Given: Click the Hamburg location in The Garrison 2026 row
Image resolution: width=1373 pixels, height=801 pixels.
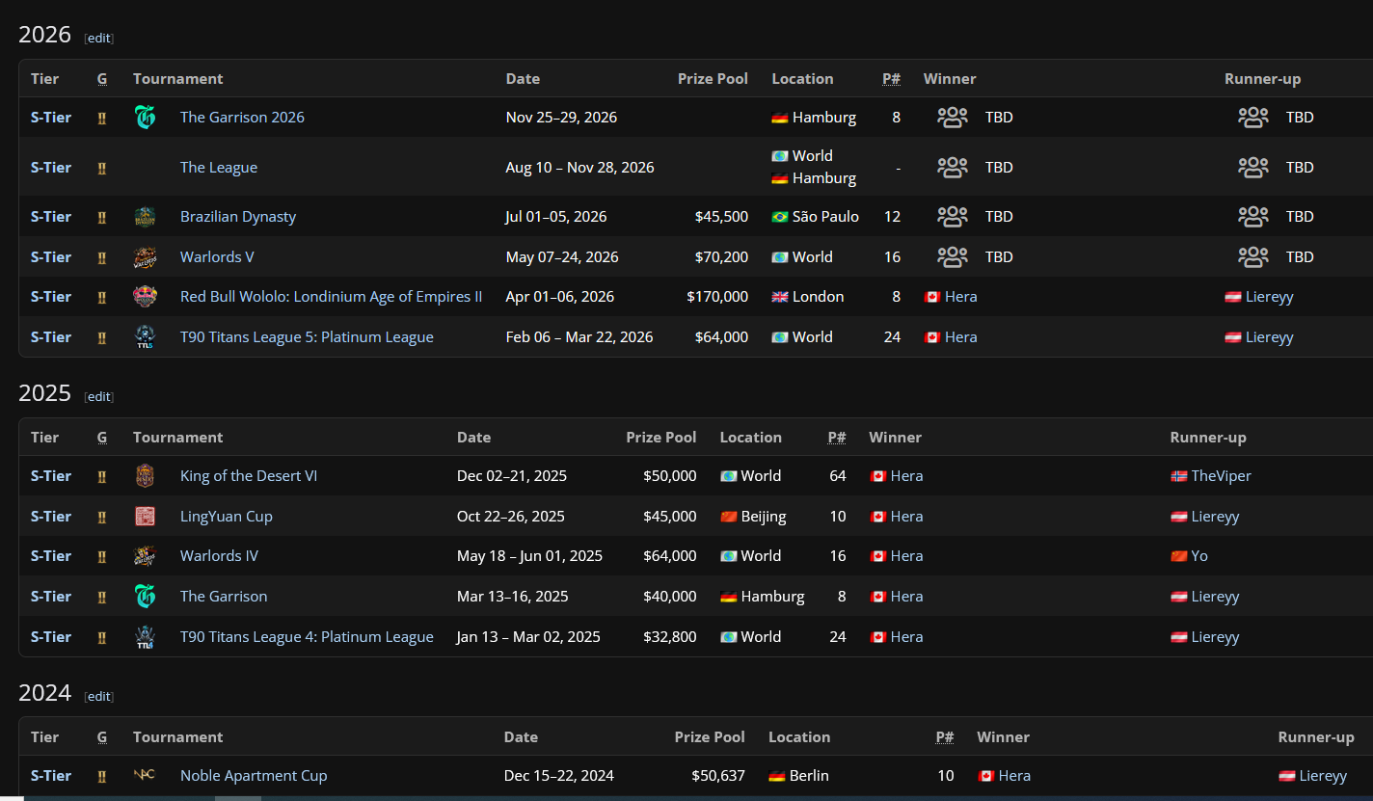Looking at the screenshot, I should click(824, 118).
